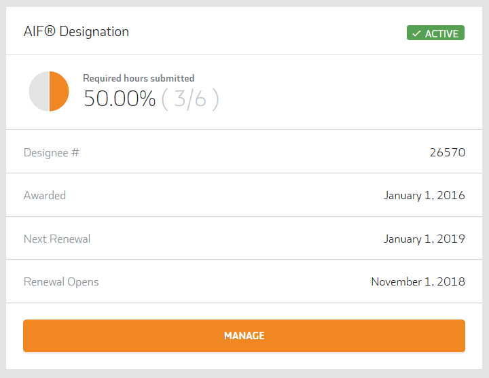
Task: Click the half-filled pie chart icon
Action: (49, 91)
